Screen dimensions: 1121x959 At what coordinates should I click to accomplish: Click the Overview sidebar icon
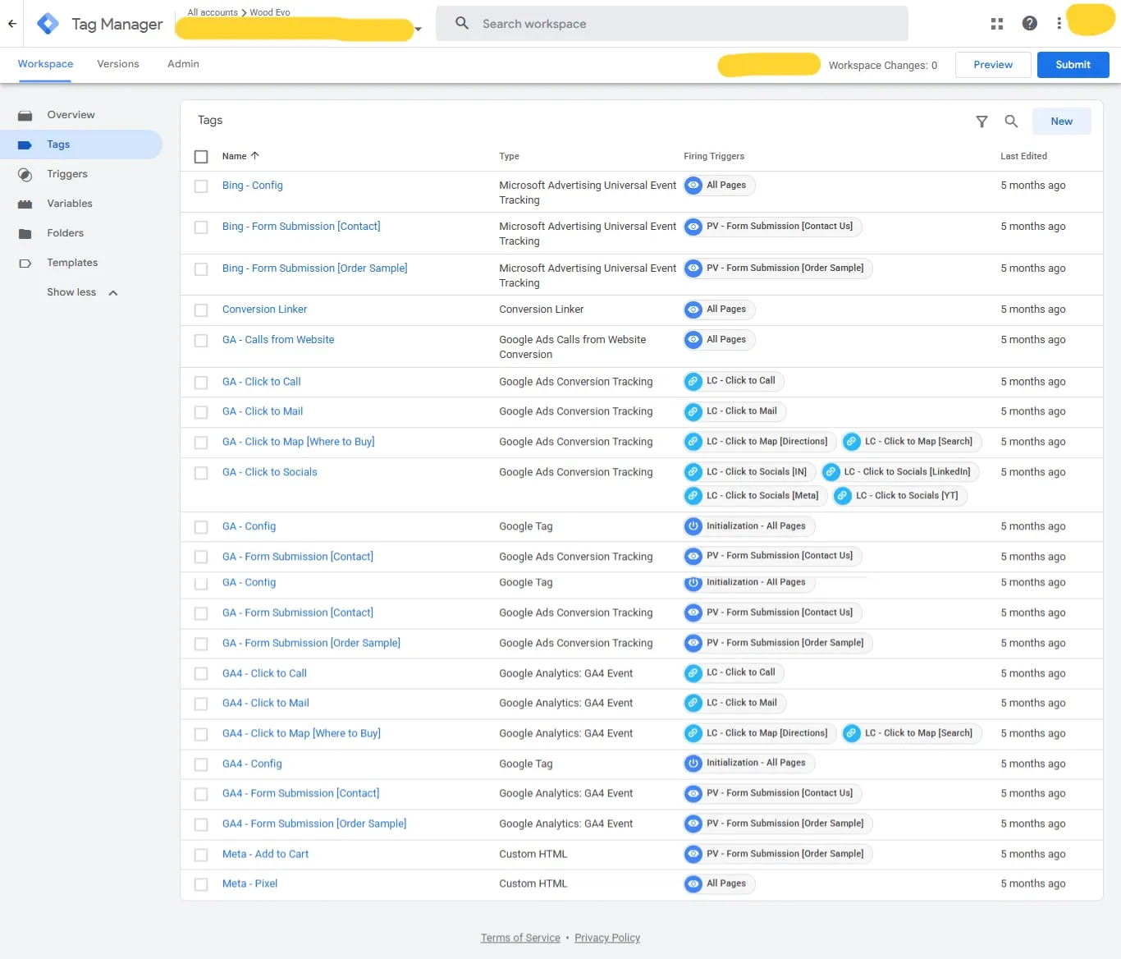tap(25, 115)
